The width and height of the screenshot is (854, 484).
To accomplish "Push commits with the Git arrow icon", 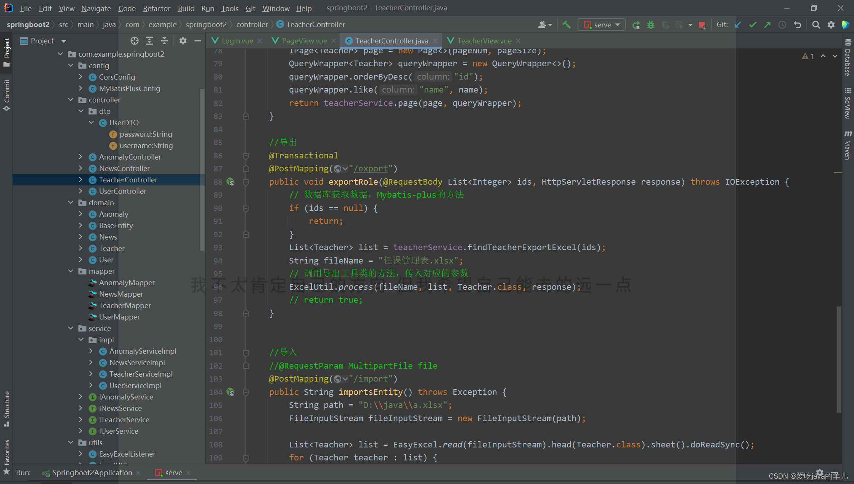I will pos(767,24).
